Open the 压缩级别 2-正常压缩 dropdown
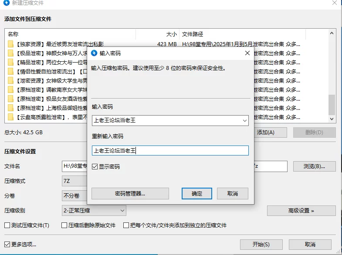Screen dimensions: 342x255 (94, 210)
